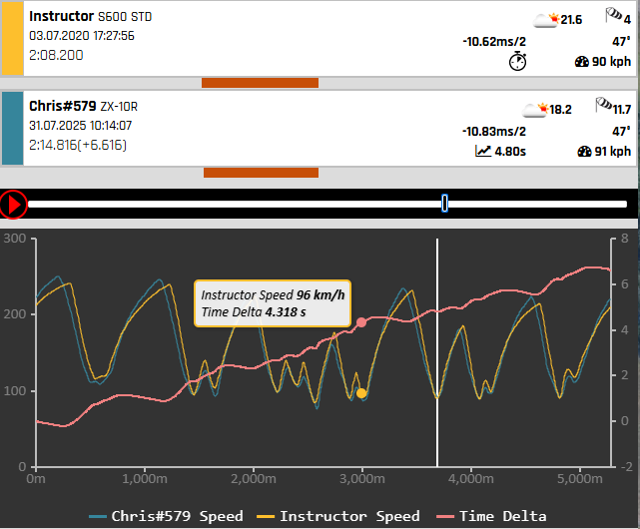Viewport: 640px width, 529px height.
Task: Click the yellow Instructor color swatch
Action: coord(12,38)
